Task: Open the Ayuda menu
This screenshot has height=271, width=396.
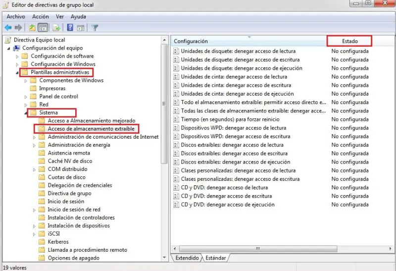Action: 78,17
